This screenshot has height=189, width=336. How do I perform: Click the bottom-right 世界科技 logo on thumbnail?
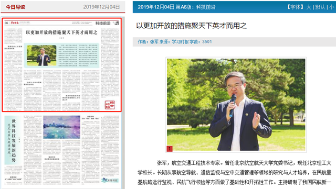coord(110,180)
